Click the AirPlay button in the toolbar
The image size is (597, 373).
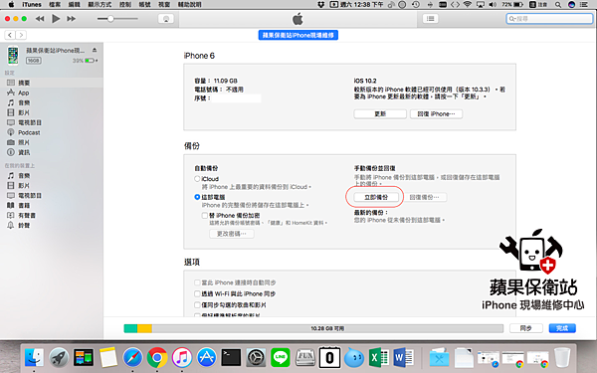[x=166, y=19]
